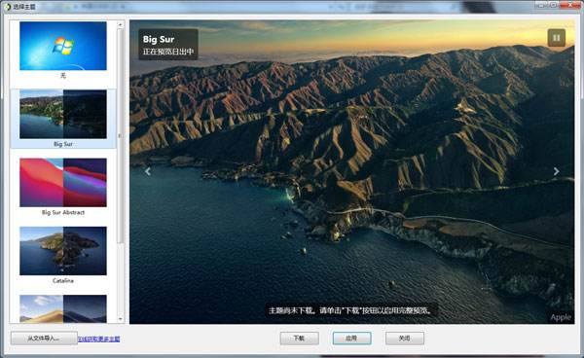Select the desert dunes theme thumbnail
The width and height of the screenshot is (584, 358).
[63, 308]
